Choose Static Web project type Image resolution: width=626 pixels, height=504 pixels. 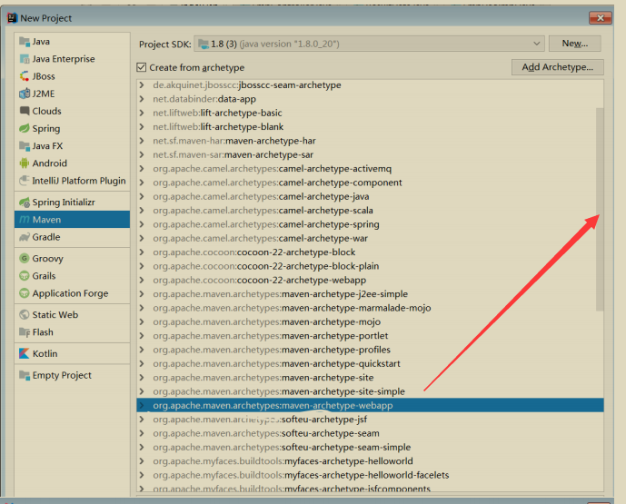pos(73,315)
